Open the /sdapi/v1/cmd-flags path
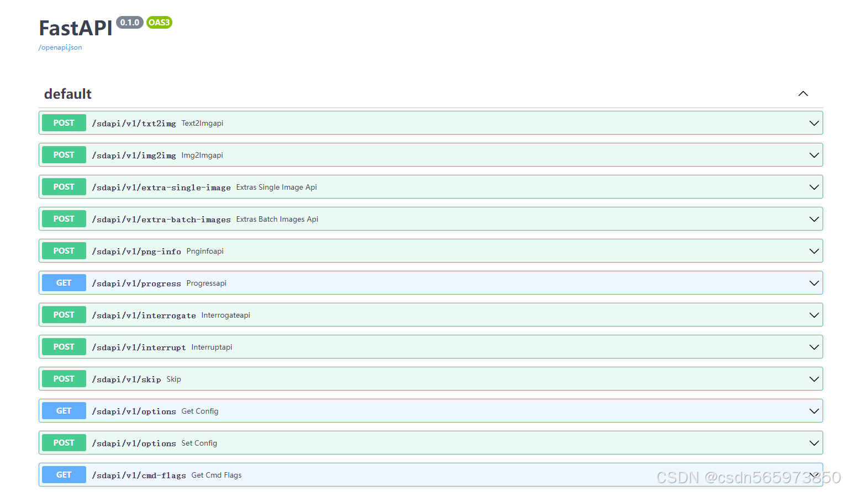The image size is (843, 492). pos(139,475)
